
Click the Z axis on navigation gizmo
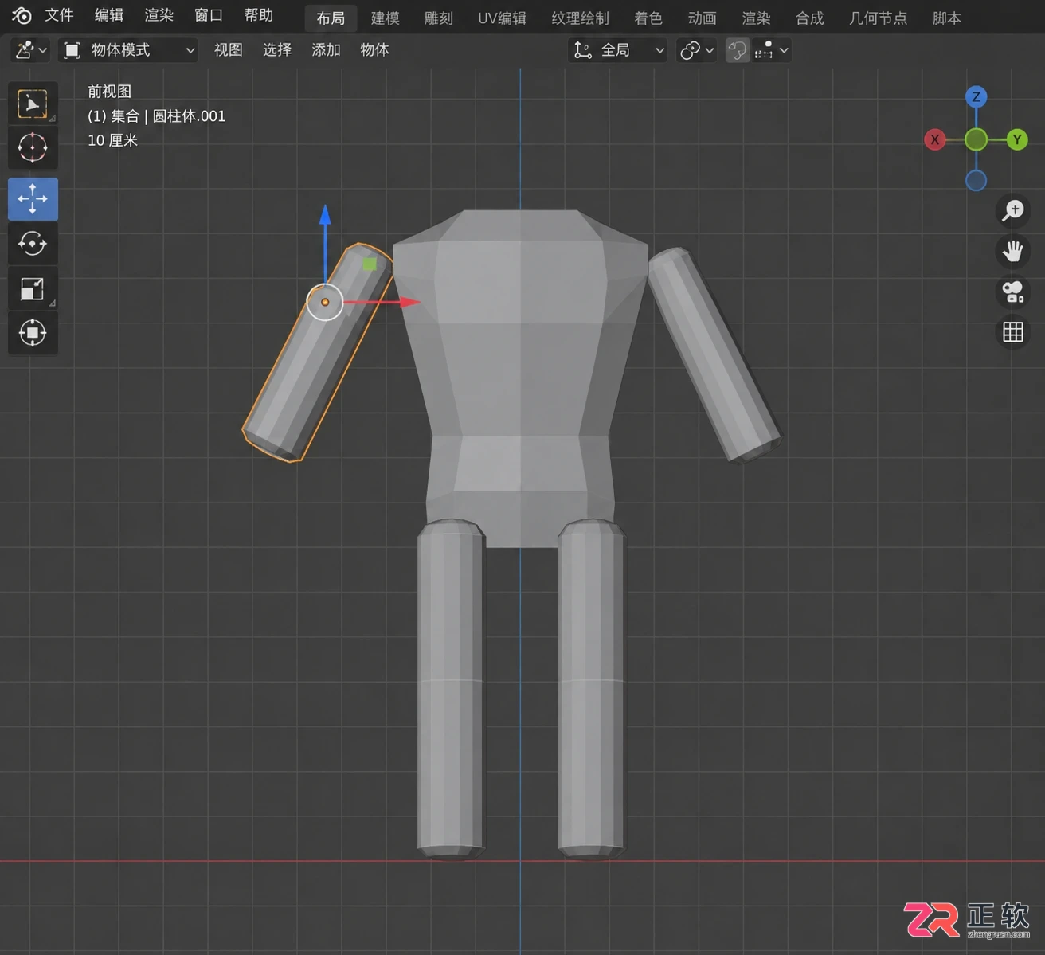(977, 97)
